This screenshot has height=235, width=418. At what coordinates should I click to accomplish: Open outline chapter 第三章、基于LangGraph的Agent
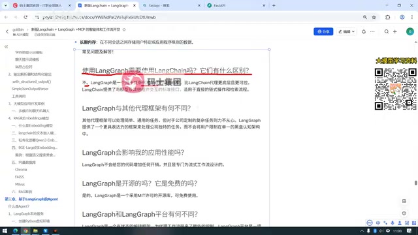(31, 199)
